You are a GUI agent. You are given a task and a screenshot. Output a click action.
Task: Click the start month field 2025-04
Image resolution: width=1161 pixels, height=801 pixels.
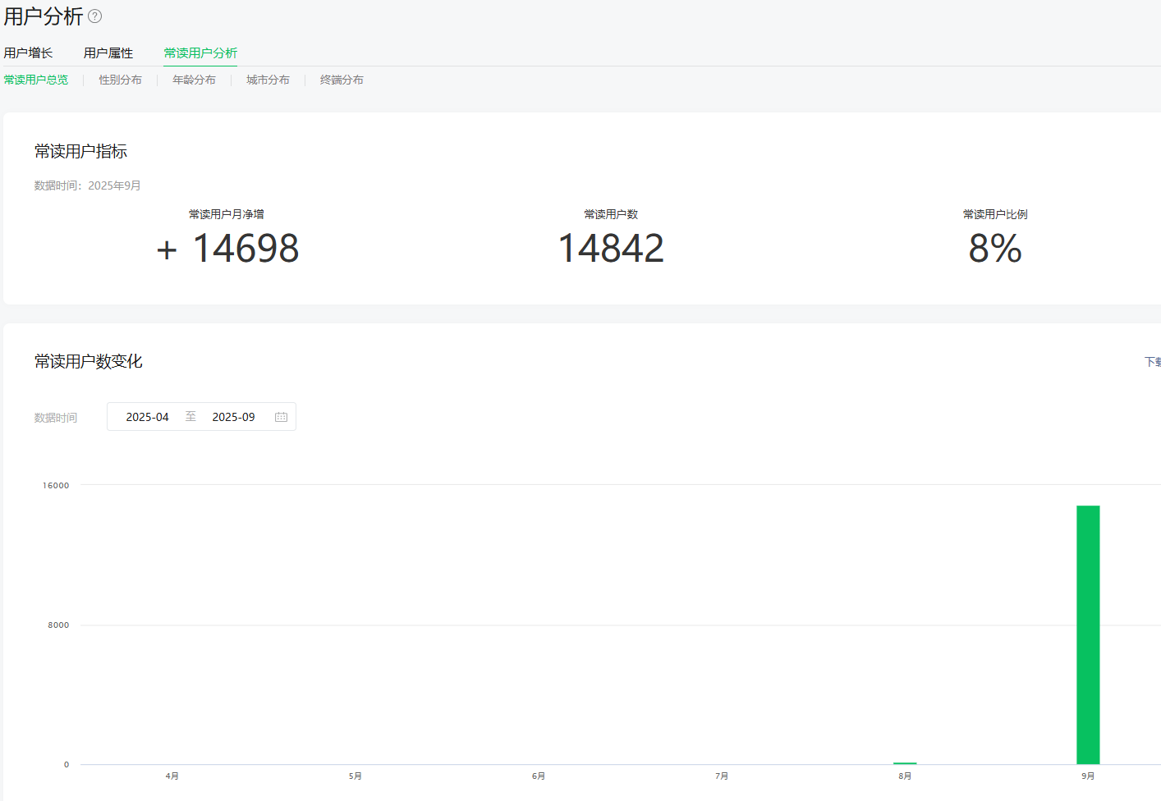coord(147,417)
